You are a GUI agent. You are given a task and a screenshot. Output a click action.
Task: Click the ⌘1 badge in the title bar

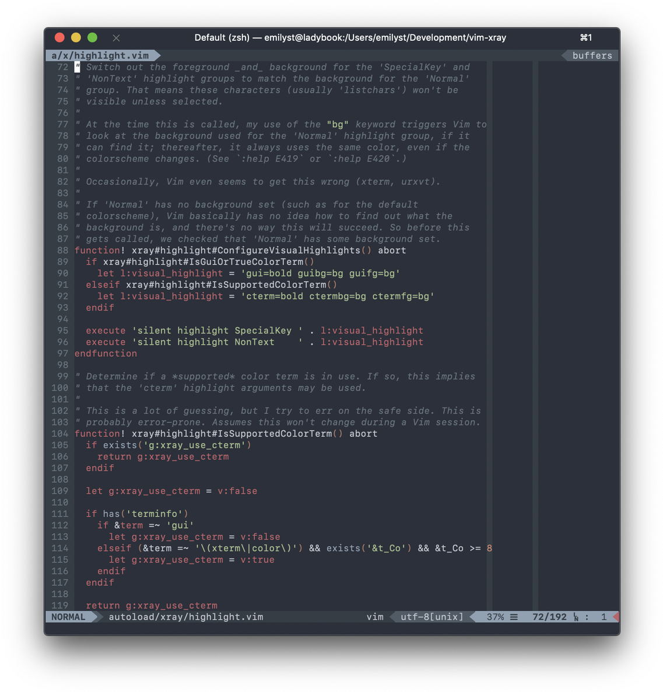[x=585, y=37]
